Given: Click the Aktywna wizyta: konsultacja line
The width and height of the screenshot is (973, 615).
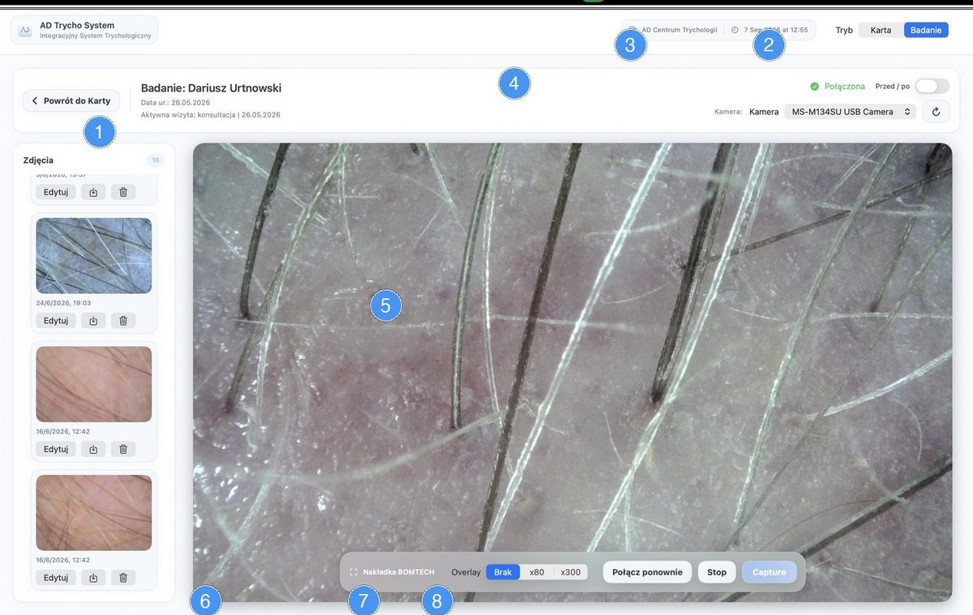Looking at the screenshot, I should (211, 115).
